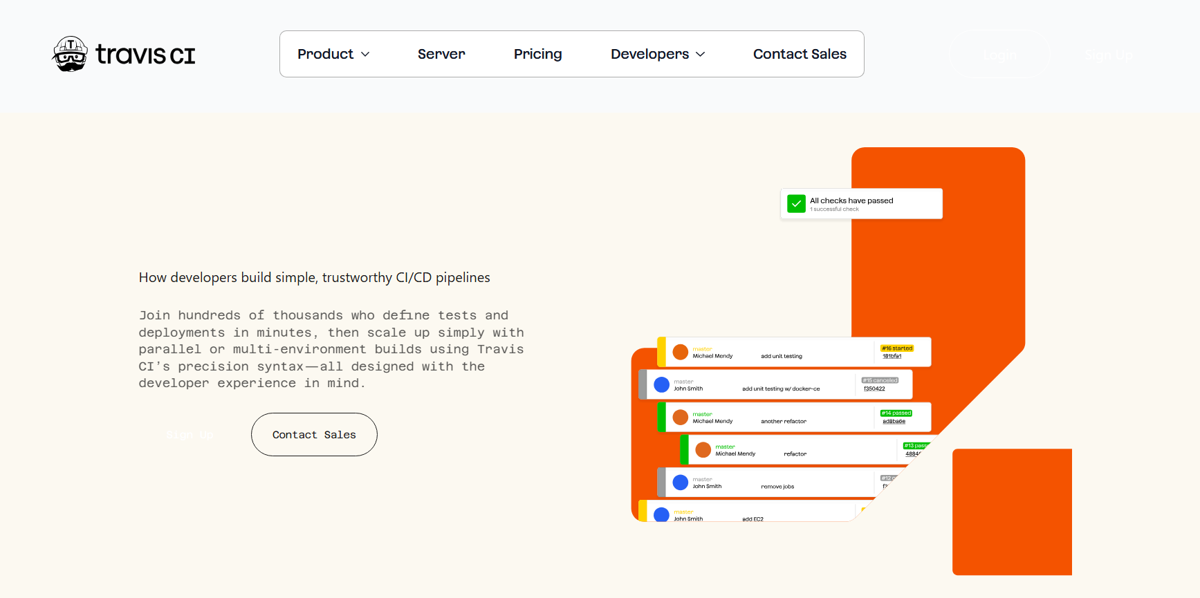The width and height of the screenshot is (1200, 598).
Task: Click the "travis CI" wordmark text
Action: tap(145, 55)
